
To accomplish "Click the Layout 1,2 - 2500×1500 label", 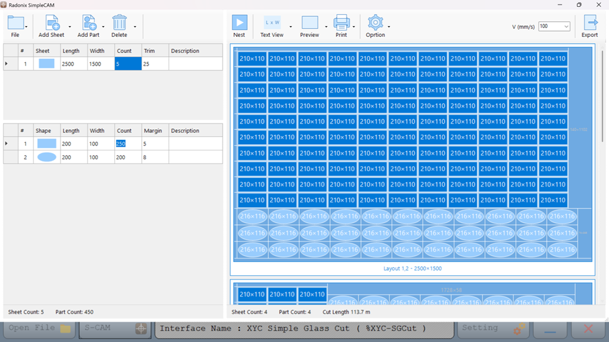I will point(412,268).
